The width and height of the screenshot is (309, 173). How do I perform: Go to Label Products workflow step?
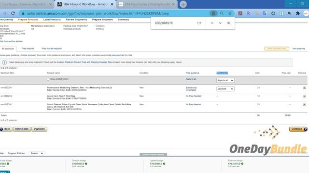click(52, 20)
